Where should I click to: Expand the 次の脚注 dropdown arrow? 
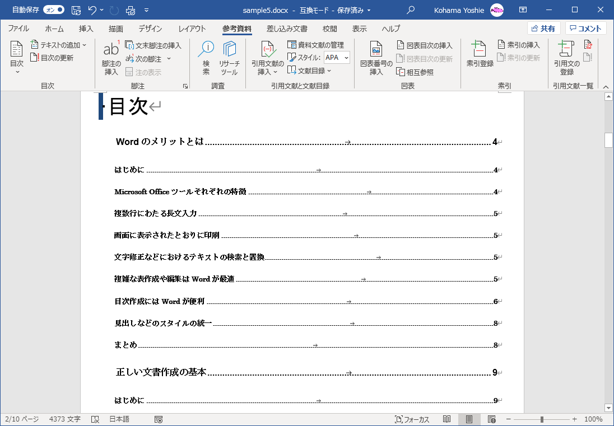[x=169, y=59]
